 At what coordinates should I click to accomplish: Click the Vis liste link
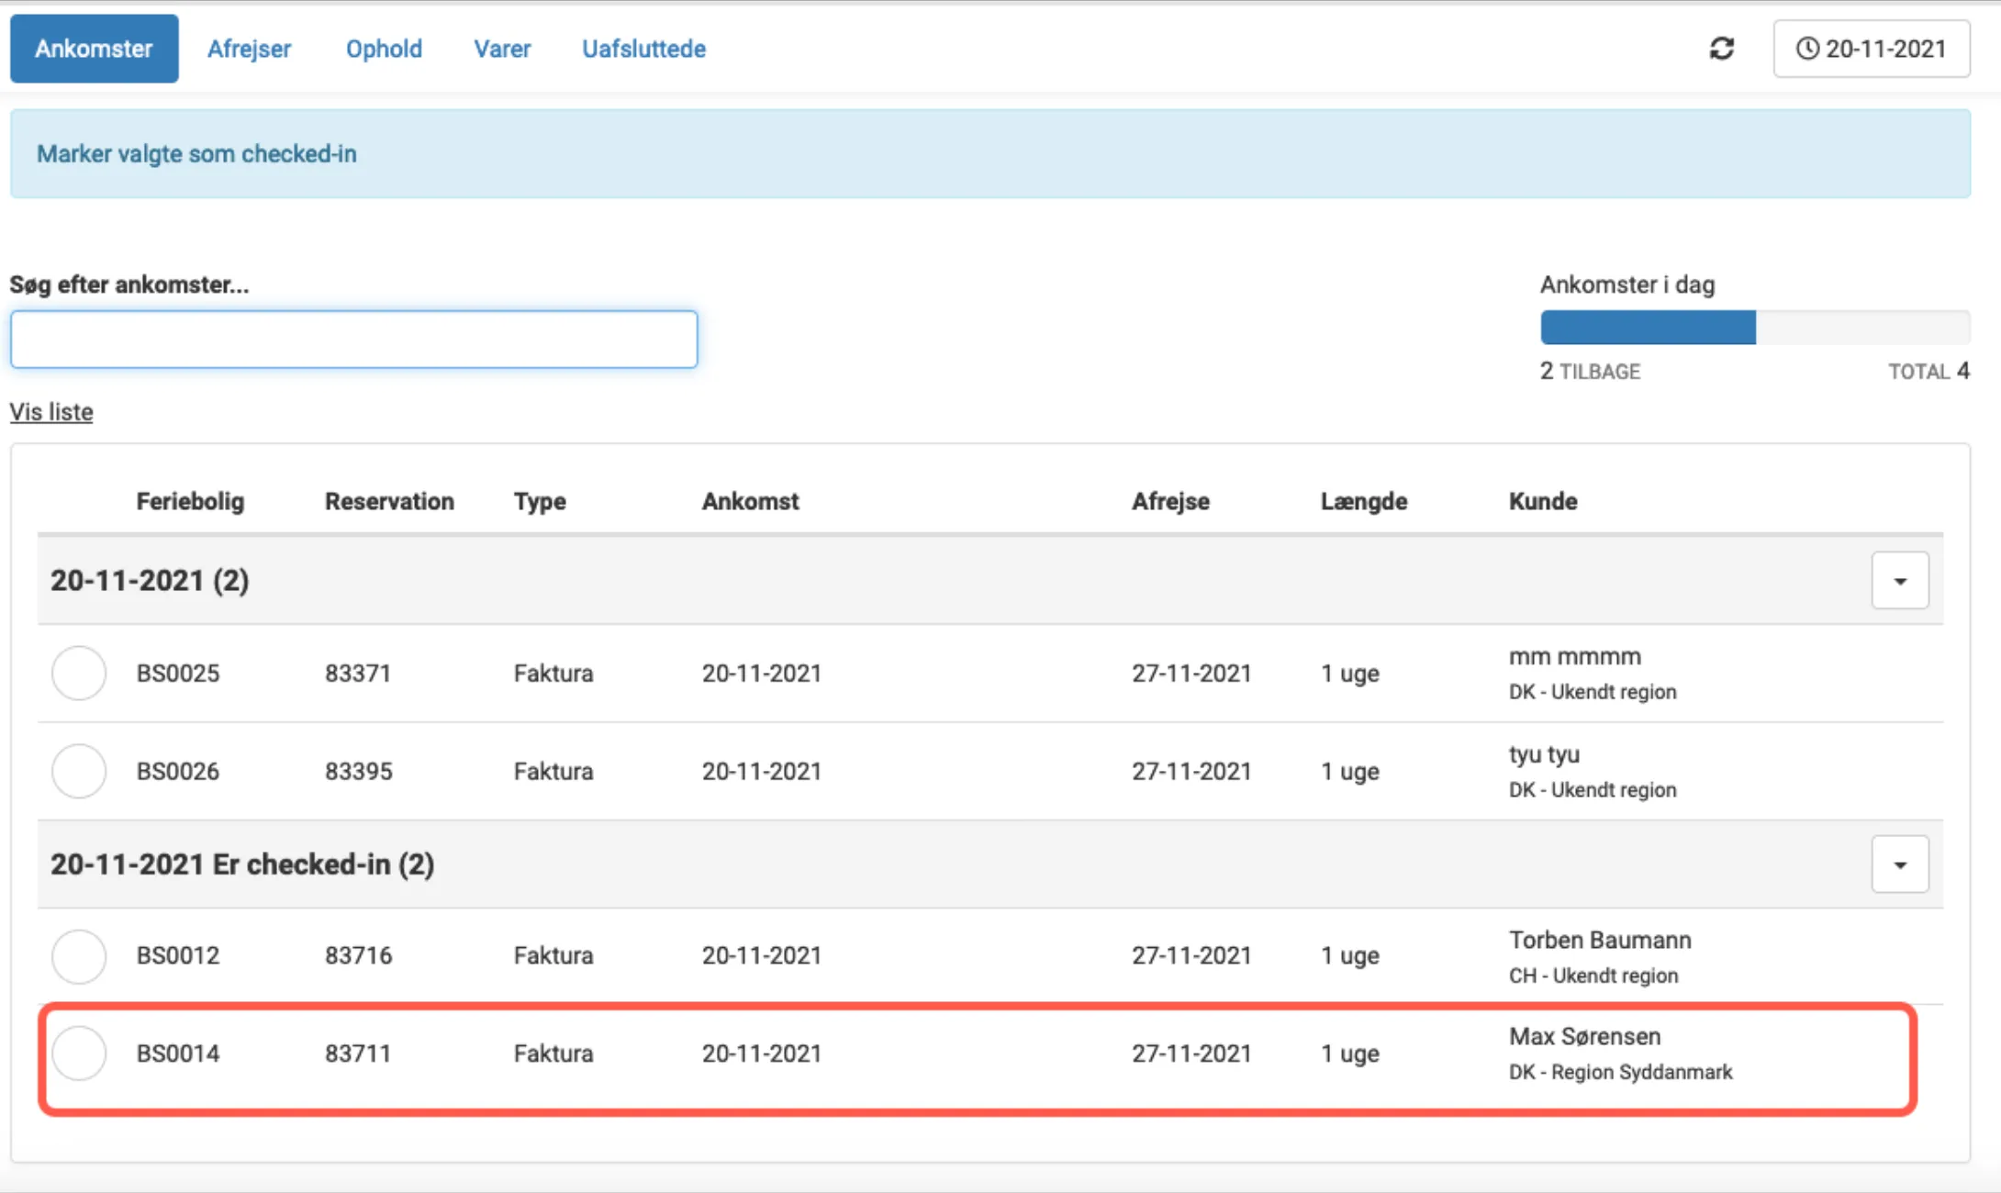click(51, 412)
